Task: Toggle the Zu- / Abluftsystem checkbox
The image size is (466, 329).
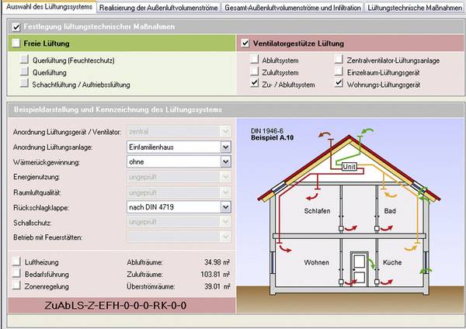Action: 256,83
